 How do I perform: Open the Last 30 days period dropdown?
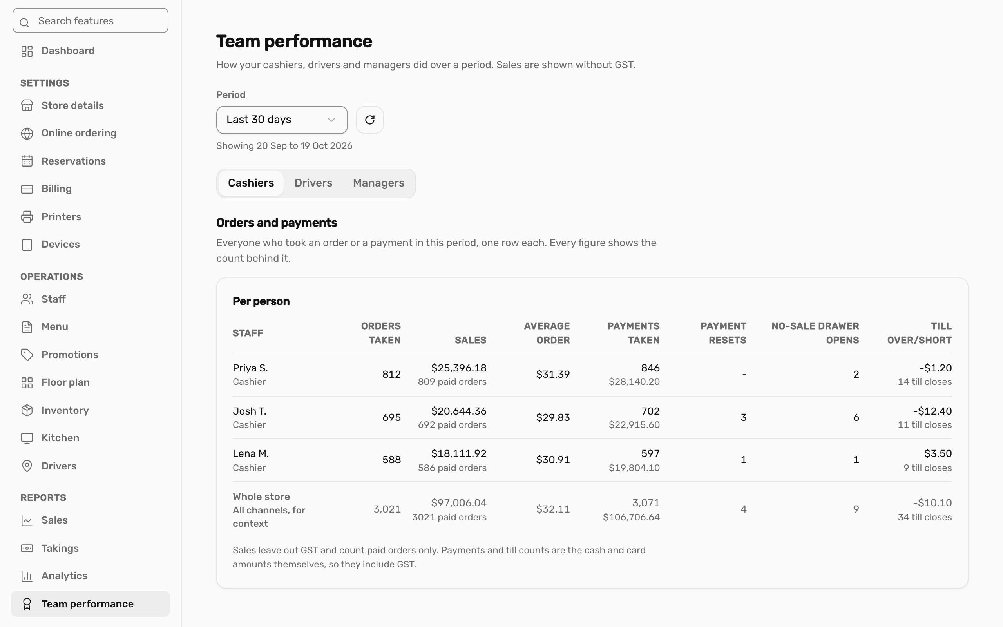(282, 120)
